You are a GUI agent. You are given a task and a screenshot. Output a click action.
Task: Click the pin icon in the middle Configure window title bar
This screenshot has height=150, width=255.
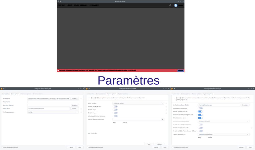point(89,89)
